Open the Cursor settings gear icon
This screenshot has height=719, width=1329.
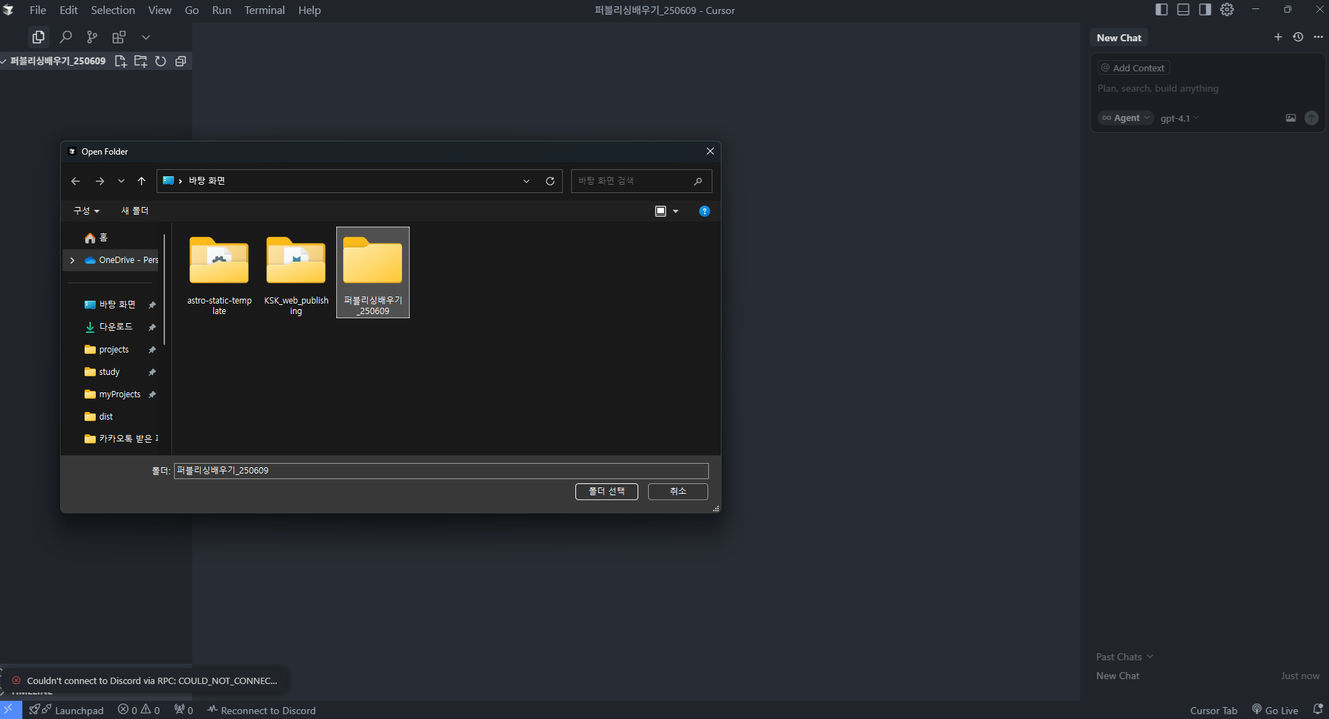pos(1227,10)
